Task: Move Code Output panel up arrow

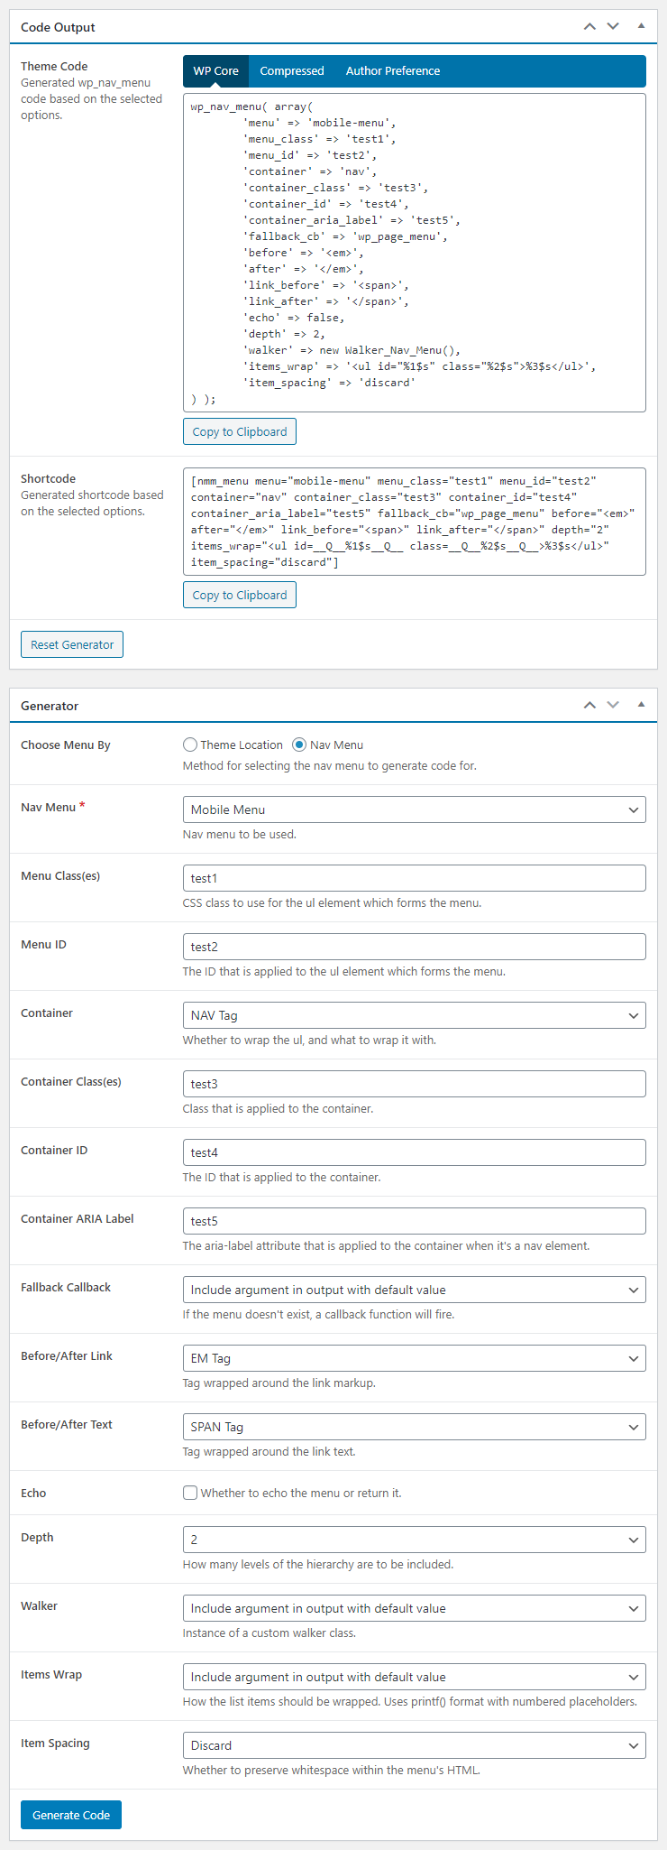Action: point(589,27)
